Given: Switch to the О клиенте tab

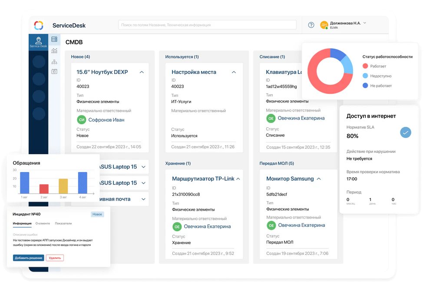Looking at the screenshot, I should click(x=43, y=223).
